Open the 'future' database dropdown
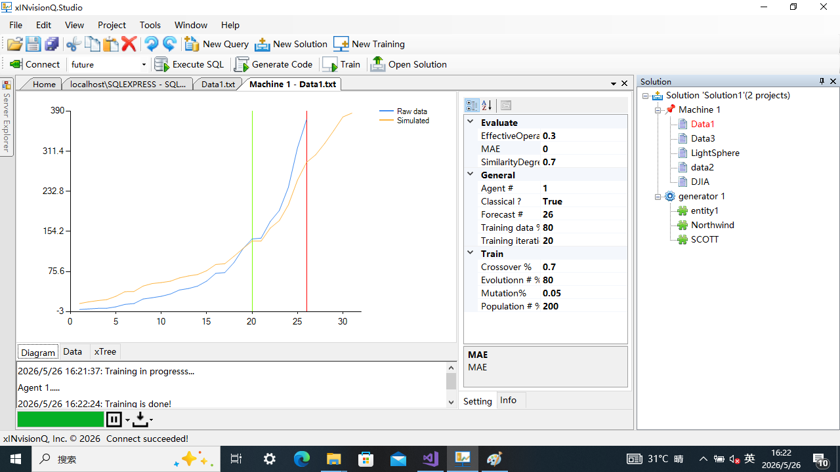The width and height of the screenshot is (840, 472). click(144, 64)
